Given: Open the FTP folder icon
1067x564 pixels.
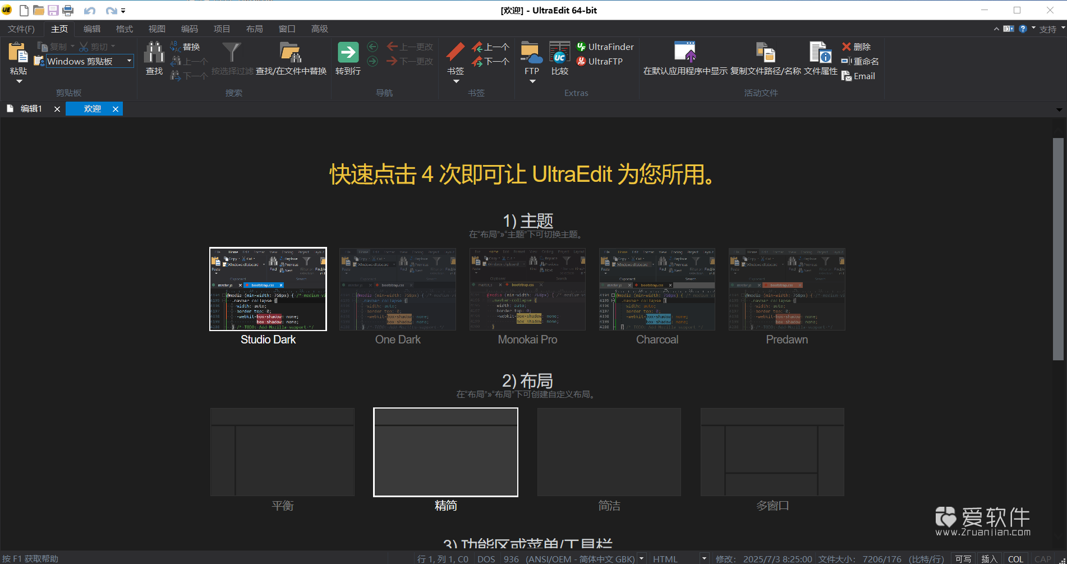Looking at the screenshot, I should tap(531, 52).
